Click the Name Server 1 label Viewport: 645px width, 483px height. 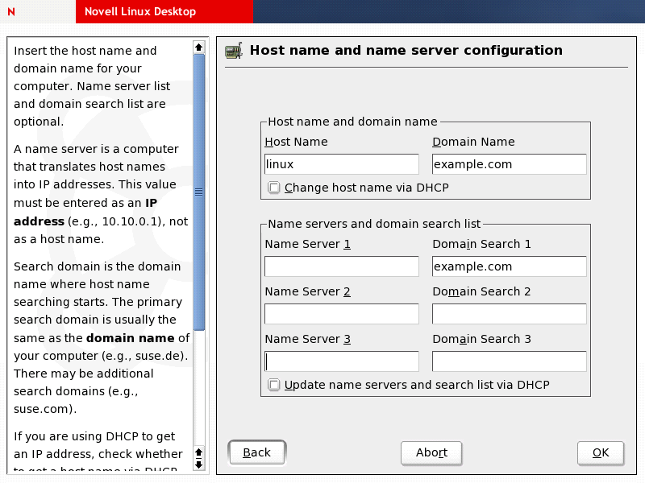(x=308, y=244)
